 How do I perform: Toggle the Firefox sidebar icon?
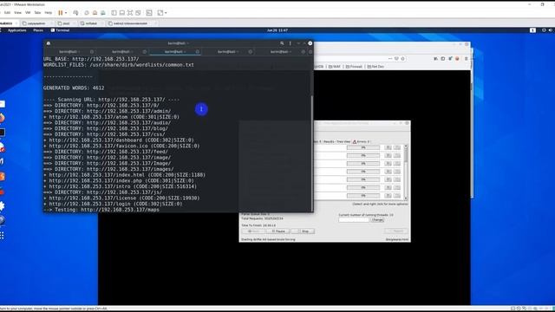pyautogui.click(x=443, y=59)
